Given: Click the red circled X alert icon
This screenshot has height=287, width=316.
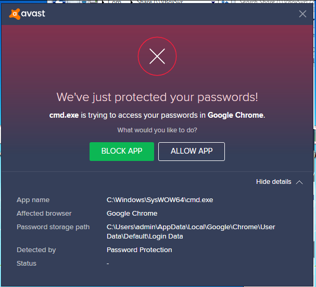Looking at the screenshot, I should coord(157,56).
